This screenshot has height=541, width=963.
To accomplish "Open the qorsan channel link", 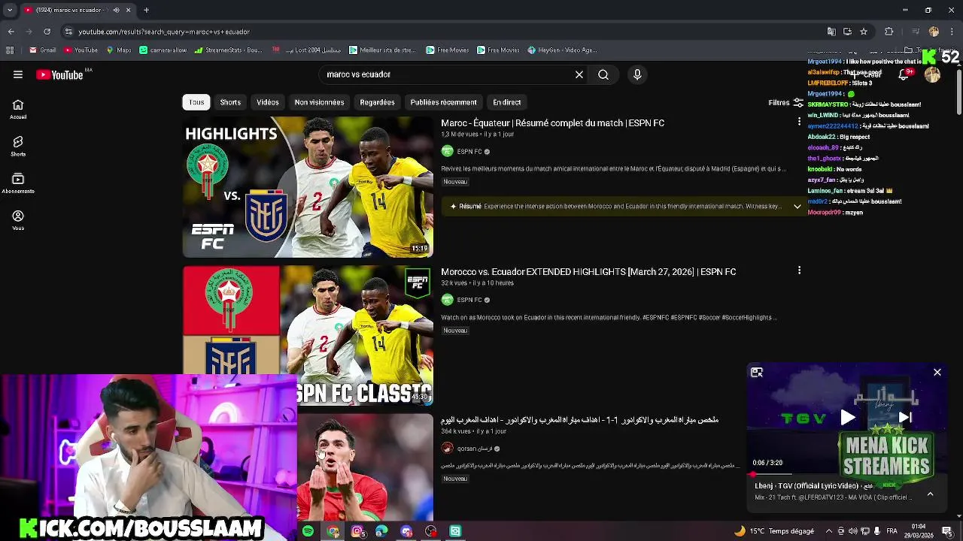I will [475, 449].
